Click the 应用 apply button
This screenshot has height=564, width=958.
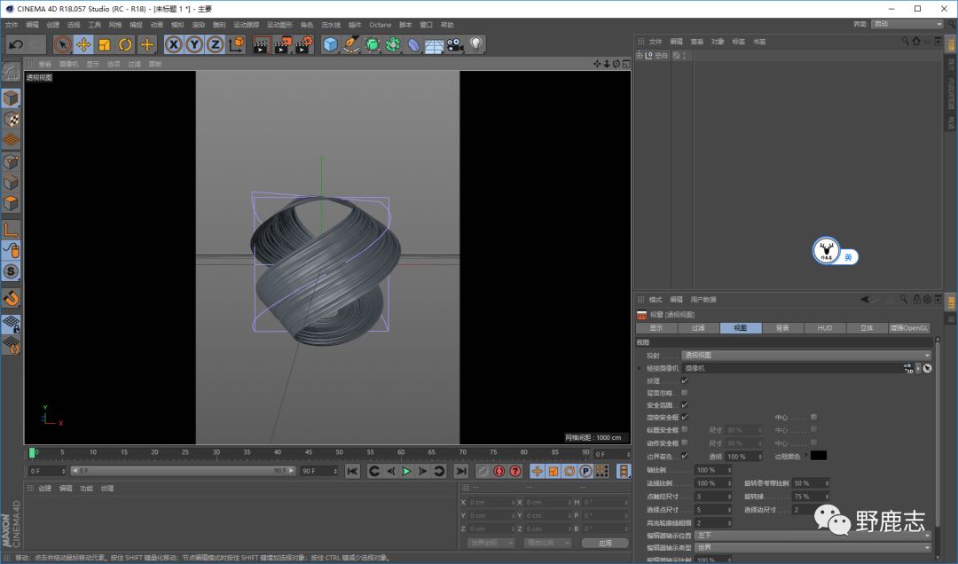point(605,543)
